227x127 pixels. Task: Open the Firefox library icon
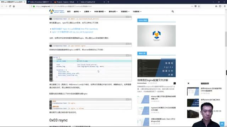pyautogui.click(x=216, y=6)
